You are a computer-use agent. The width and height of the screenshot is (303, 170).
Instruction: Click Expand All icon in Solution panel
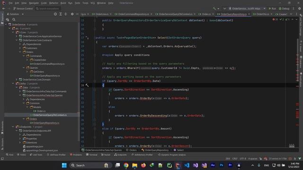[61, 14]
